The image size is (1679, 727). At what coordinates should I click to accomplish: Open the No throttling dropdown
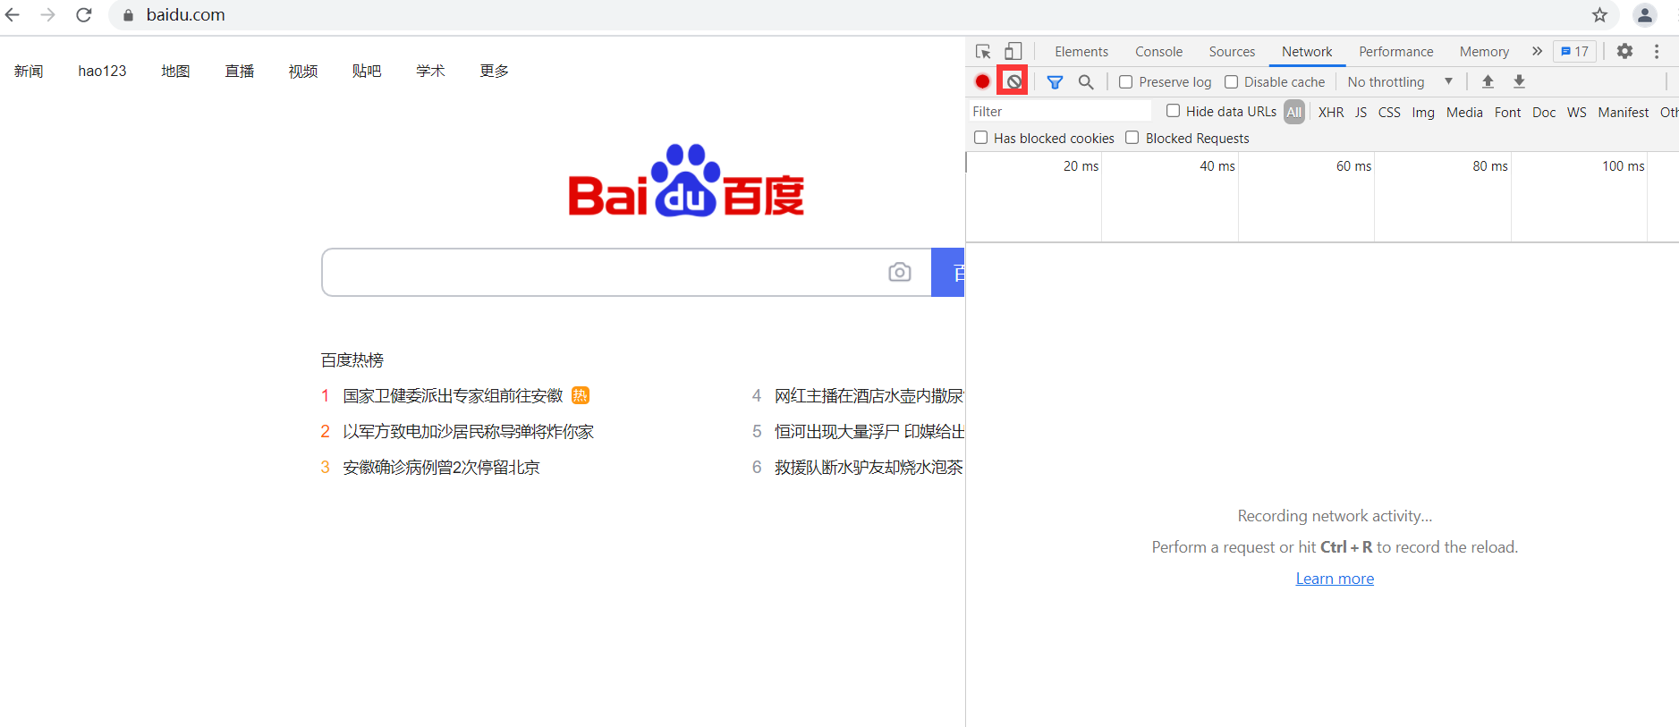tap(1400, 82)
